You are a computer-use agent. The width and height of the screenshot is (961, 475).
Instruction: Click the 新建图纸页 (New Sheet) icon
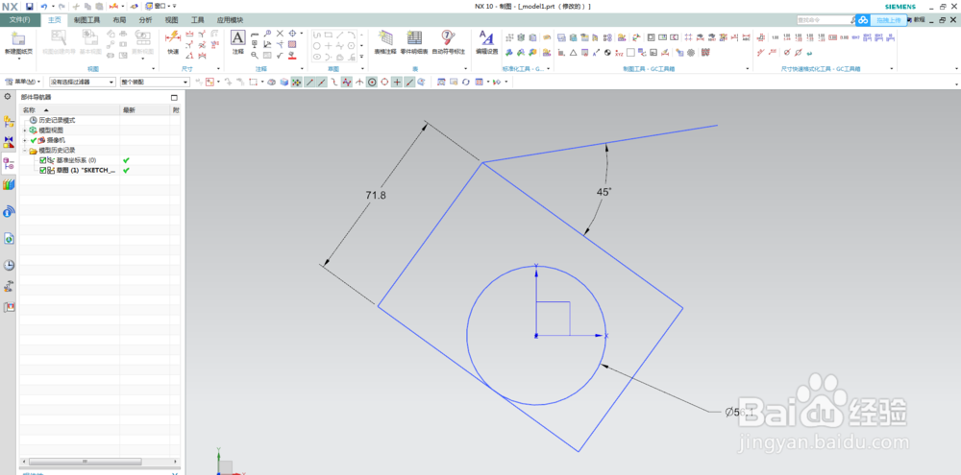(19, 43)
